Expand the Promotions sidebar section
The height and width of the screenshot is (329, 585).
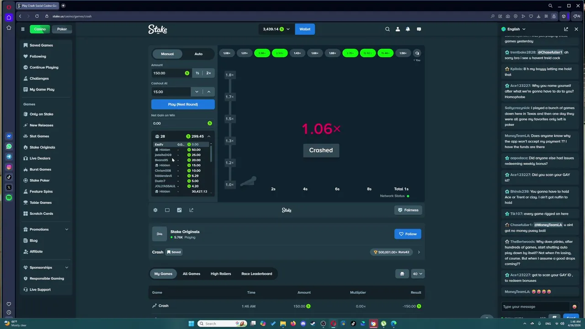[67, 229]
